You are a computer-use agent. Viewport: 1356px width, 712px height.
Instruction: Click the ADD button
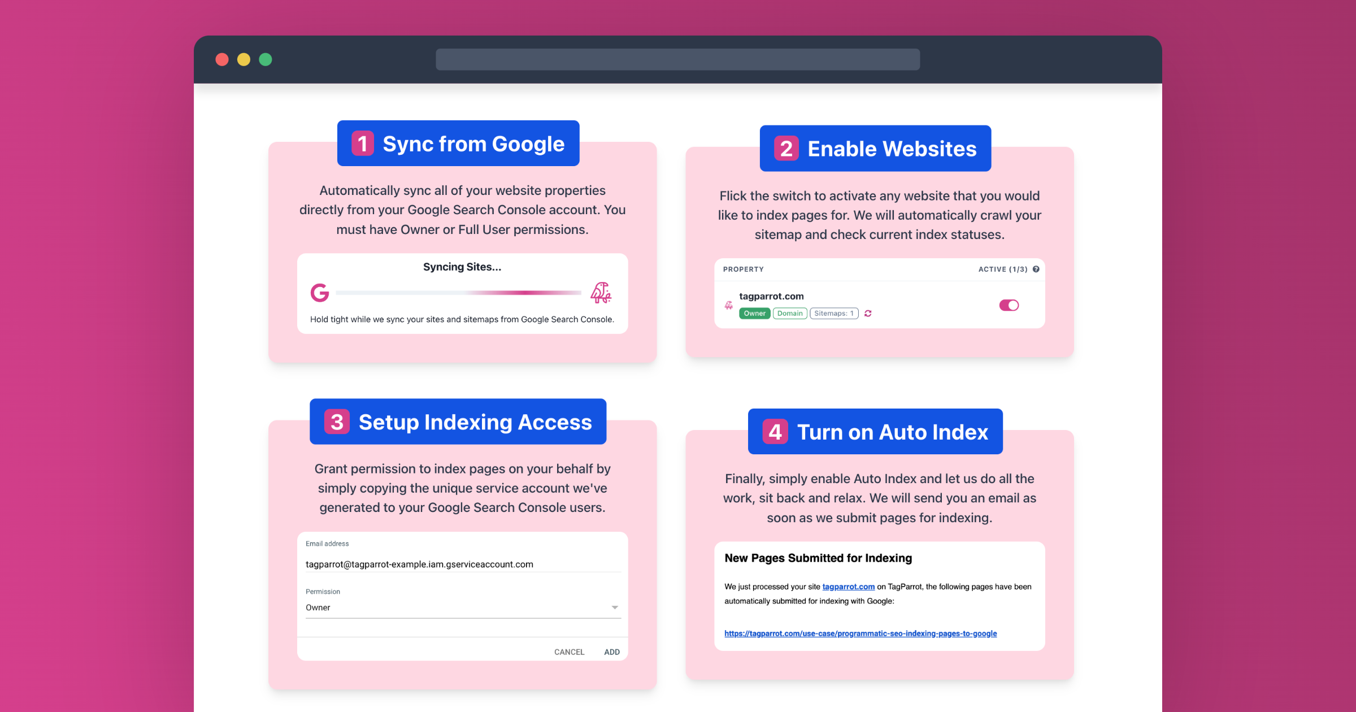click(612, 652)
